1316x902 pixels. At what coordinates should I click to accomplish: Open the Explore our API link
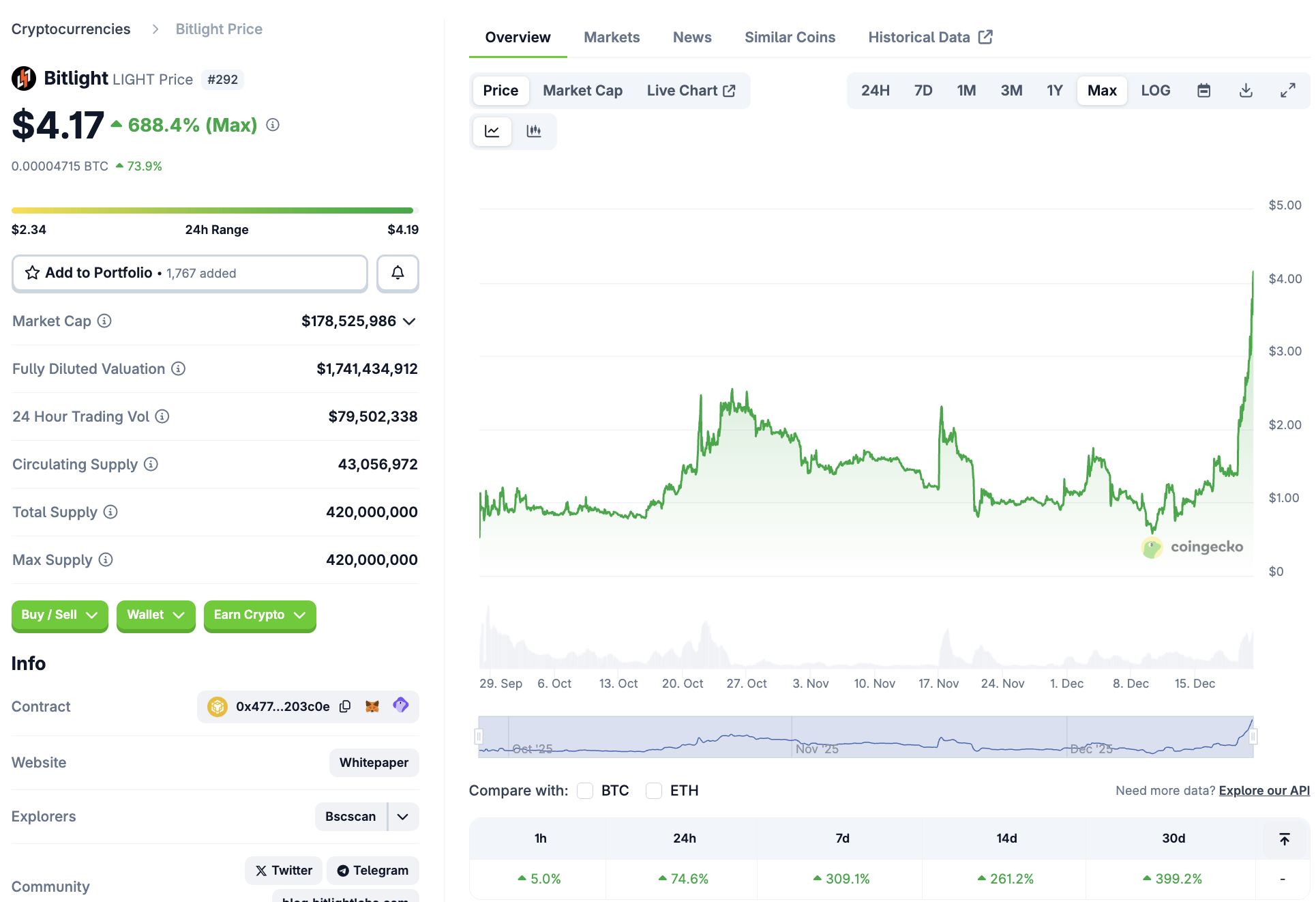coord(1263,790)
